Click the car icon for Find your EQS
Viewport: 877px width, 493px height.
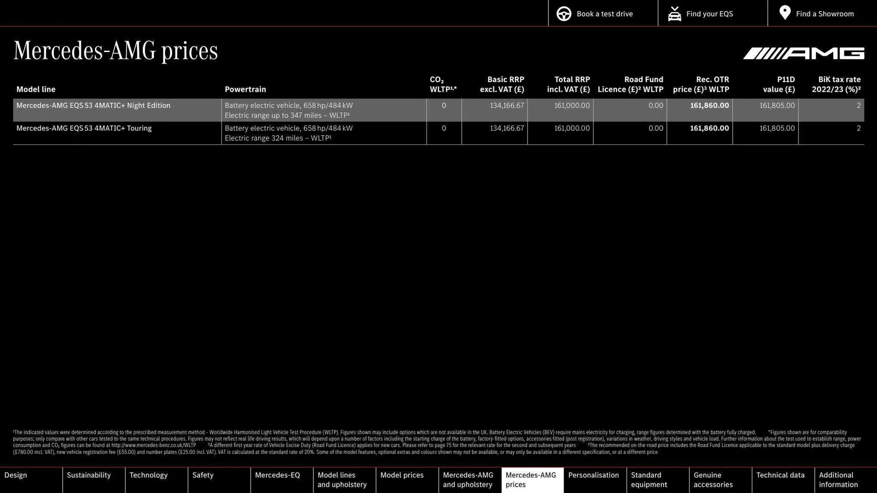pyautogui.click(x=674, y=14)
